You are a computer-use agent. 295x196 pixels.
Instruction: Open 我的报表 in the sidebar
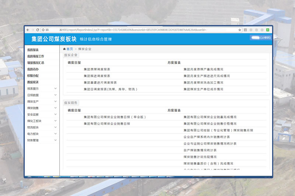click(x=33, y=50)
